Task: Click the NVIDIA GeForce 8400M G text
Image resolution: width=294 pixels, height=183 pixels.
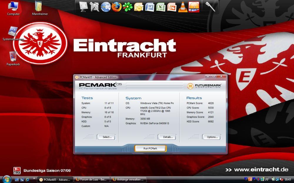Action: pos(155,123)
